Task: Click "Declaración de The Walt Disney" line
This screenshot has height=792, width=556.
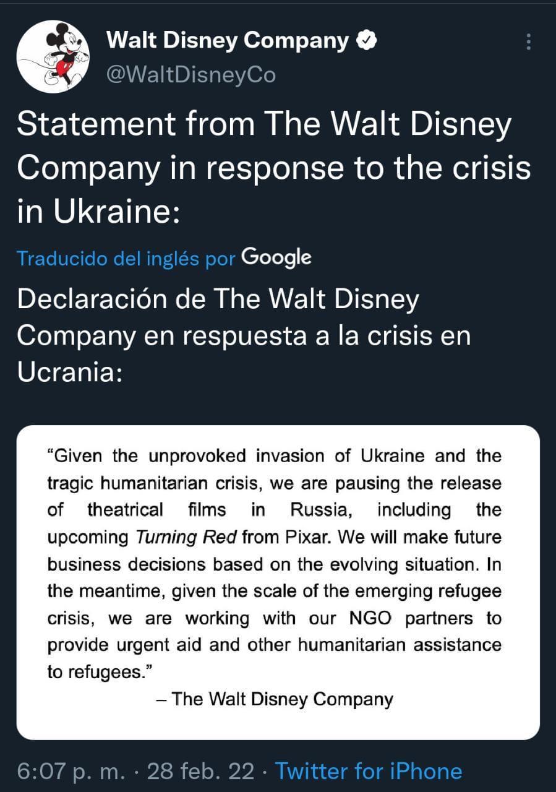Action: tap(218, 299)
